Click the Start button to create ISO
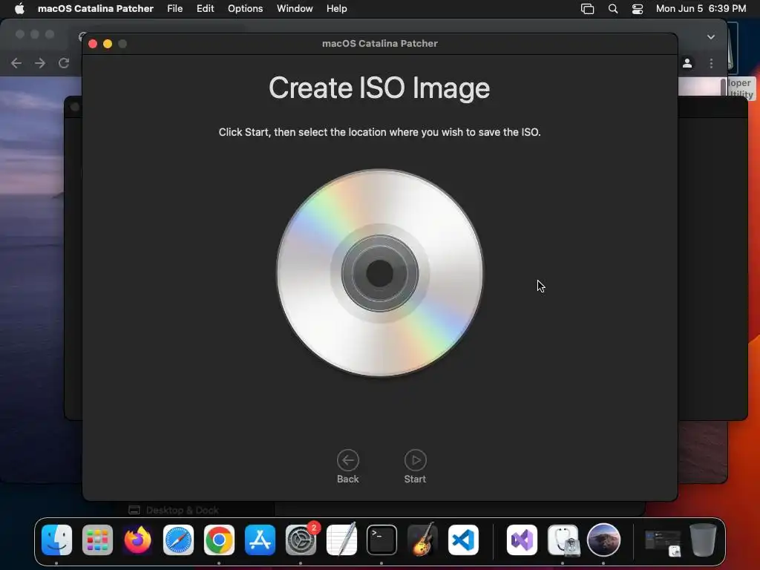Viewport: 760px width, 570px height. 416,466
